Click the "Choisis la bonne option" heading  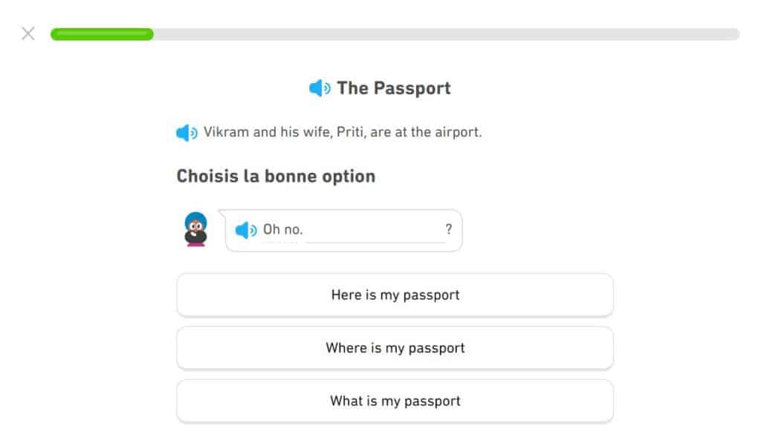(x=276, y=177)
